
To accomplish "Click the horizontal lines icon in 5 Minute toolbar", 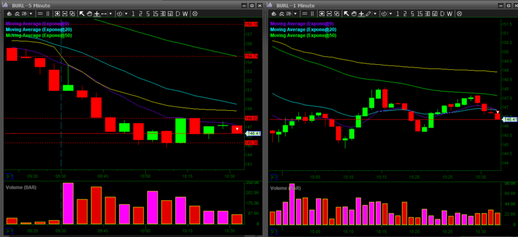I will point(39,14).
